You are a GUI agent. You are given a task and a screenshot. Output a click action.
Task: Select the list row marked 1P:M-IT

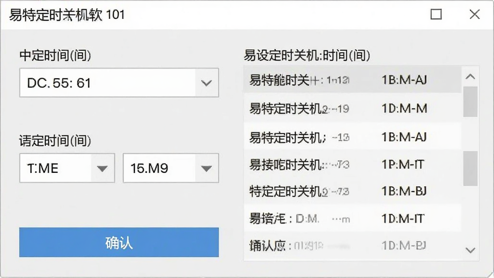click(x=352, y=164)
